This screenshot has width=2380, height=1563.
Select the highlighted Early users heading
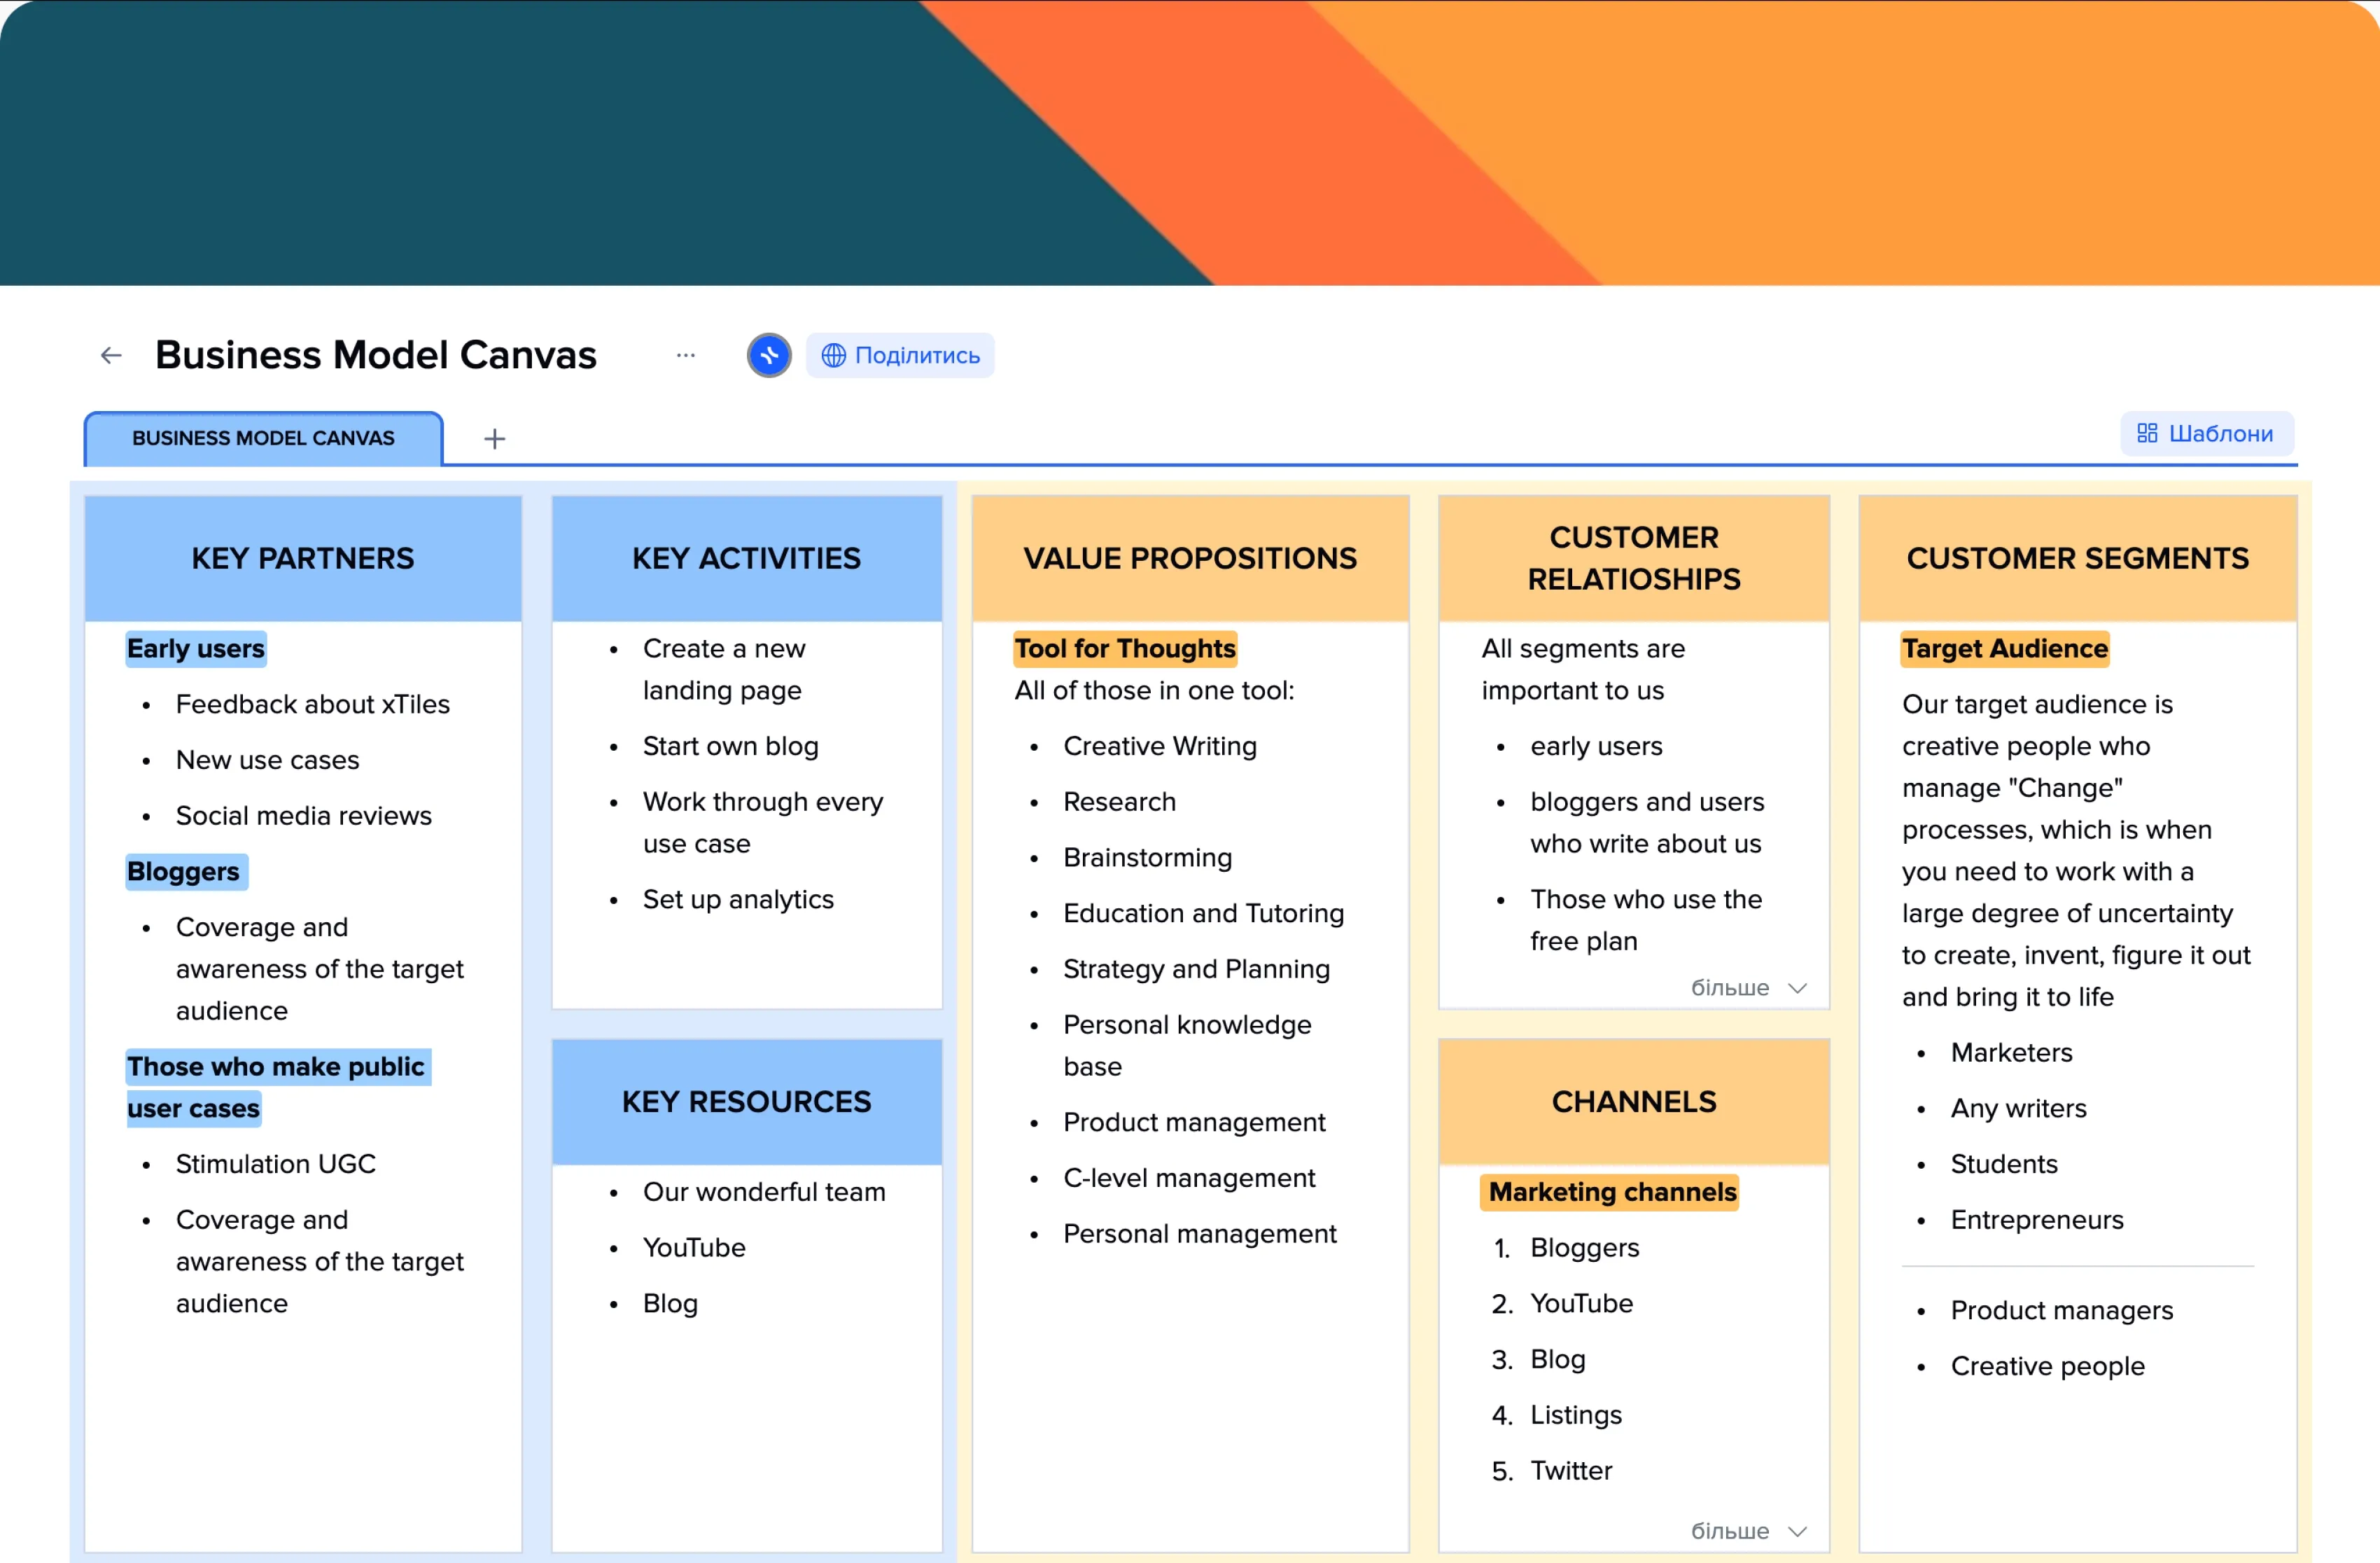pos(196,648)
